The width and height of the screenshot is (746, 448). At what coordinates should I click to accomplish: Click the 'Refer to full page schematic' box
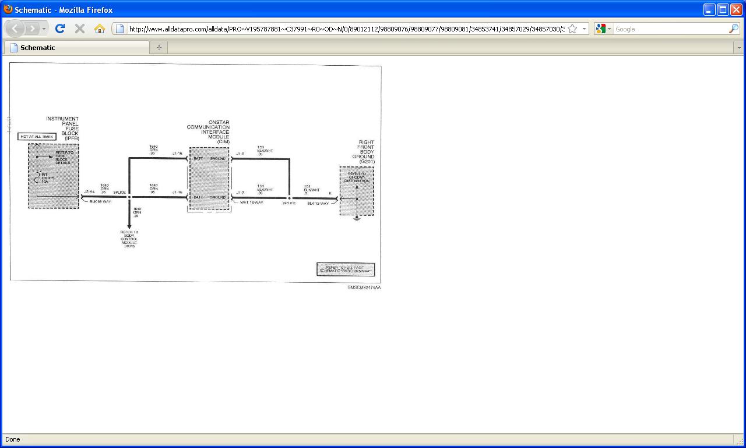pos(346,269)
